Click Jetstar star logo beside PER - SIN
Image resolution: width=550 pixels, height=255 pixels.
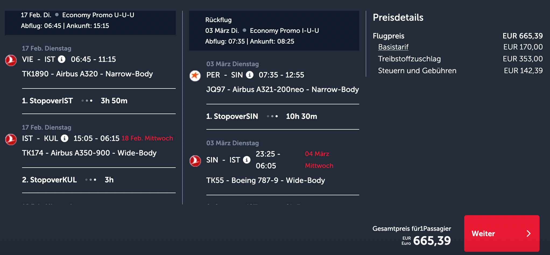click(x=195, y=76)
